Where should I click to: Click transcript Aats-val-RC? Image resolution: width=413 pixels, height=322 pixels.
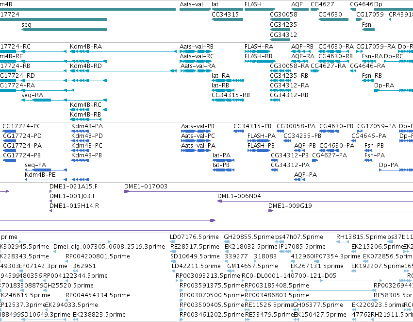tap(197, 56)
